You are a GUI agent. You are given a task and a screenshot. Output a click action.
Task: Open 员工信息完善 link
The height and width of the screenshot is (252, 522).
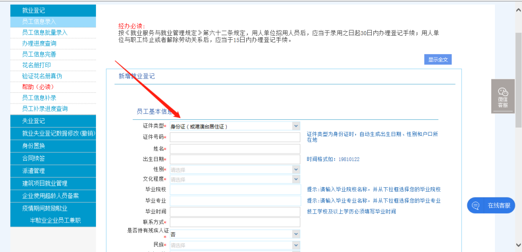point(39,55)
